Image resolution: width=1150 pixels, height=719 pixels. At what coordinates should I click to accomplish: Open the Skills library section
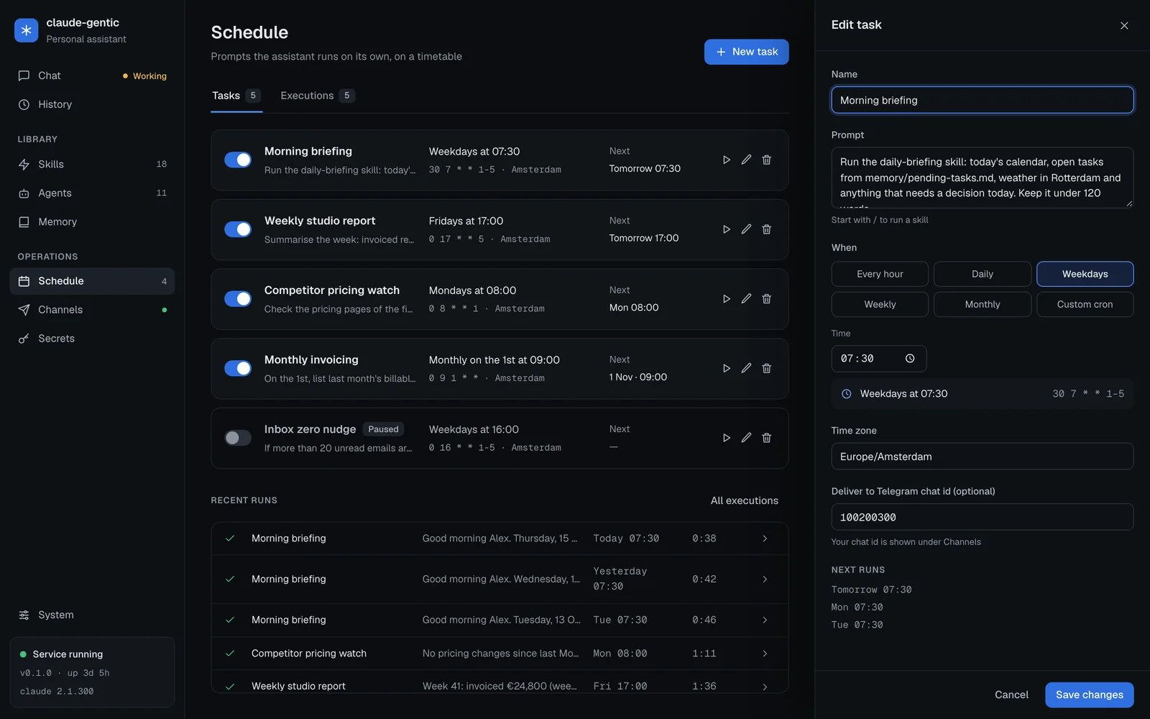92,164
